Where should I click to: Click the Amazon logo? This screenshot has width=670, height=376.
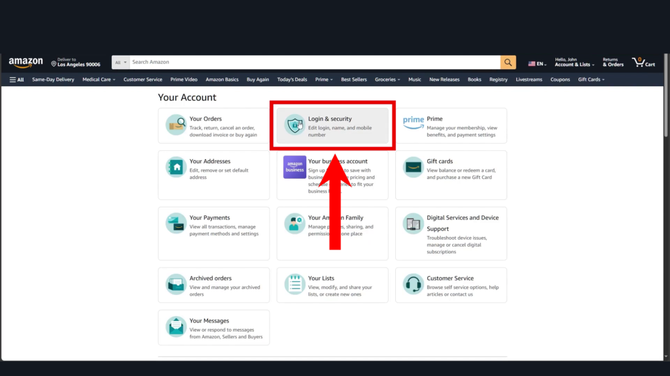[26, 62]
